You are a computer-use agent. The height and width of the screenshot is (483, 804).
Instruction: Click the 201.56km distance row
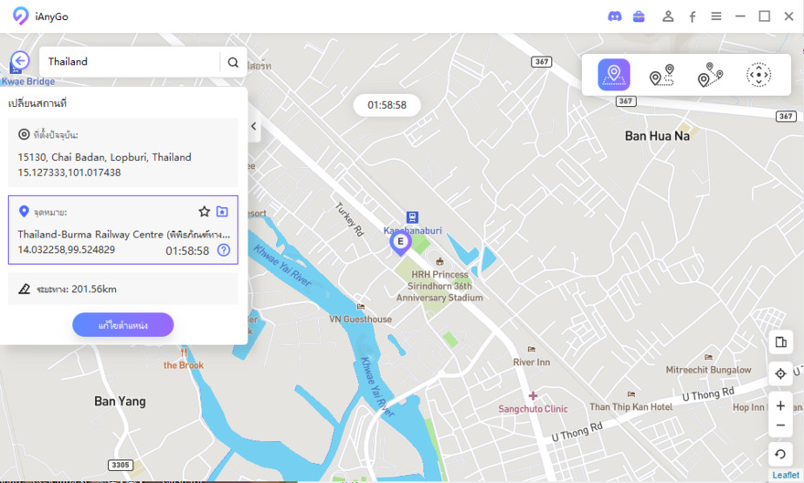[x=123, y=289]
